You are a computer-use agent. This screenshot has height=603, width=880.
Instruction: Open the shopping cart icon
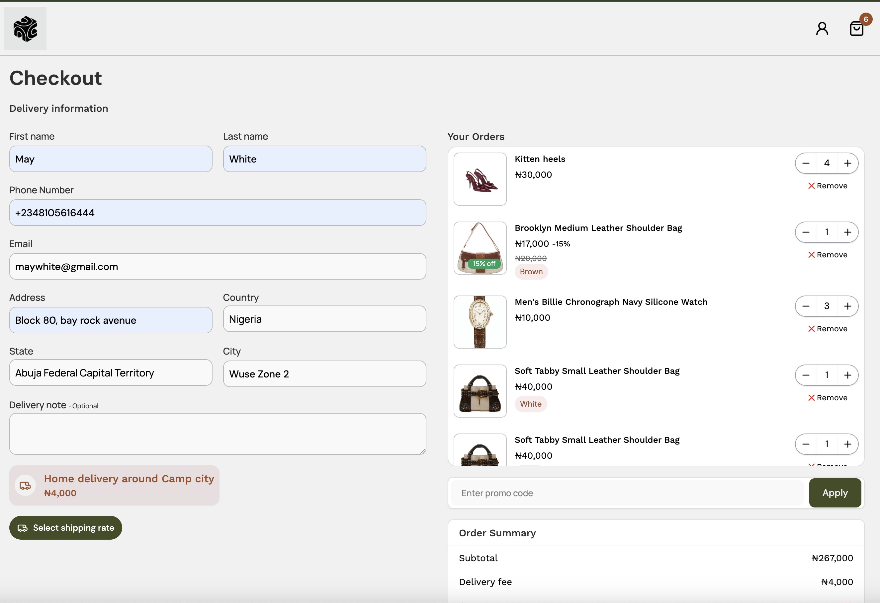[x=856, y=29]
